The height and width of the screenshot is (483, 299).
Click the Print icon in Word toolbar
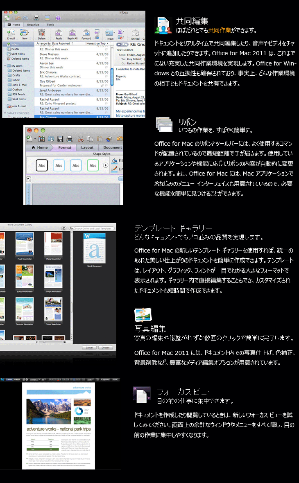pyautogui.click(x=70, y=139)
